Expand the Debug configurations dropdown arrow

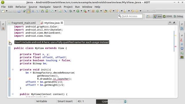pyautogui.click(x=74, y=11)
